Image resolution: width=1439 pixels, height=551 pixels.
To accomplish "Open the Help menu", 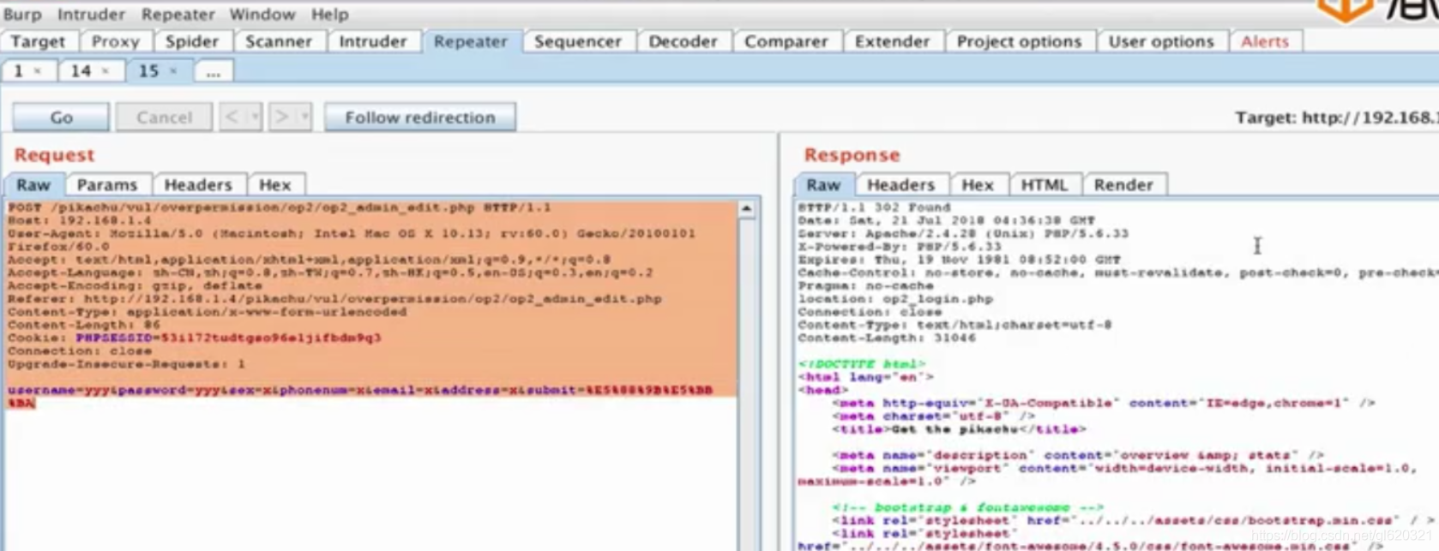I will click(329, 14).
